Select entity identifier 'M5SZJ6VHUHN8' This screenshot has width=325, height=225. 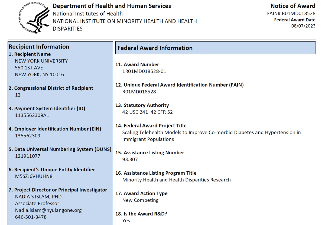click(x=34, y=177)
